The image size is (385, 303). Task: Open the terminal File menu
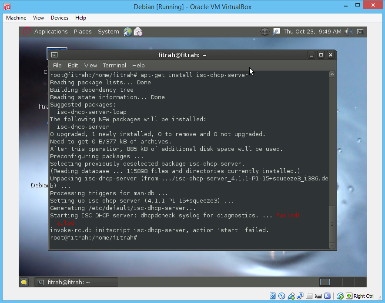[x=57, y=66]
